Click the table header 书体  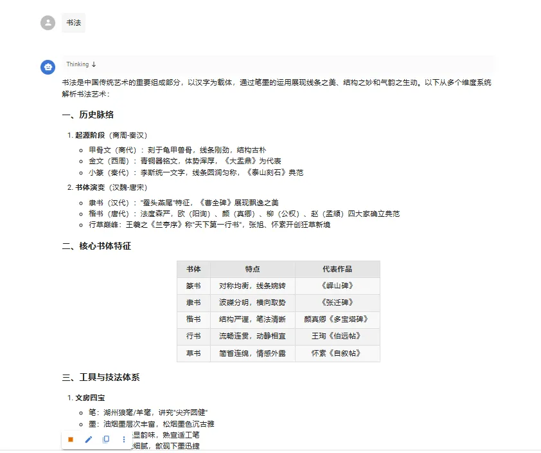[193, 269]
